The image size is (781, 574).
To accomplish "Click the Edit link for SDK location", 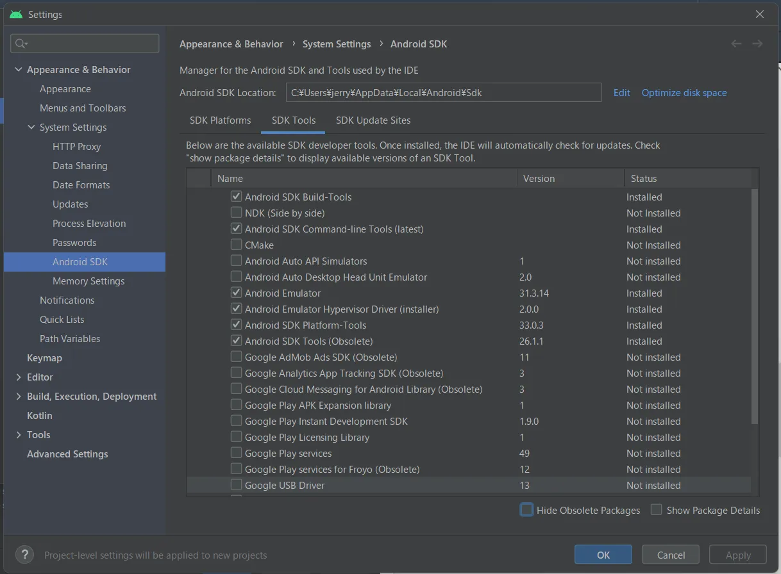I will click(622, 92).
